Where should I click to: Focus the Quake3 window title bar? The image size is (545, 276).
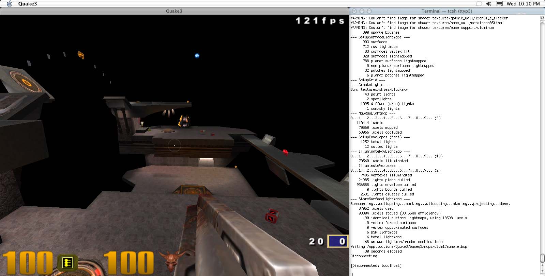tap(174, 11)
